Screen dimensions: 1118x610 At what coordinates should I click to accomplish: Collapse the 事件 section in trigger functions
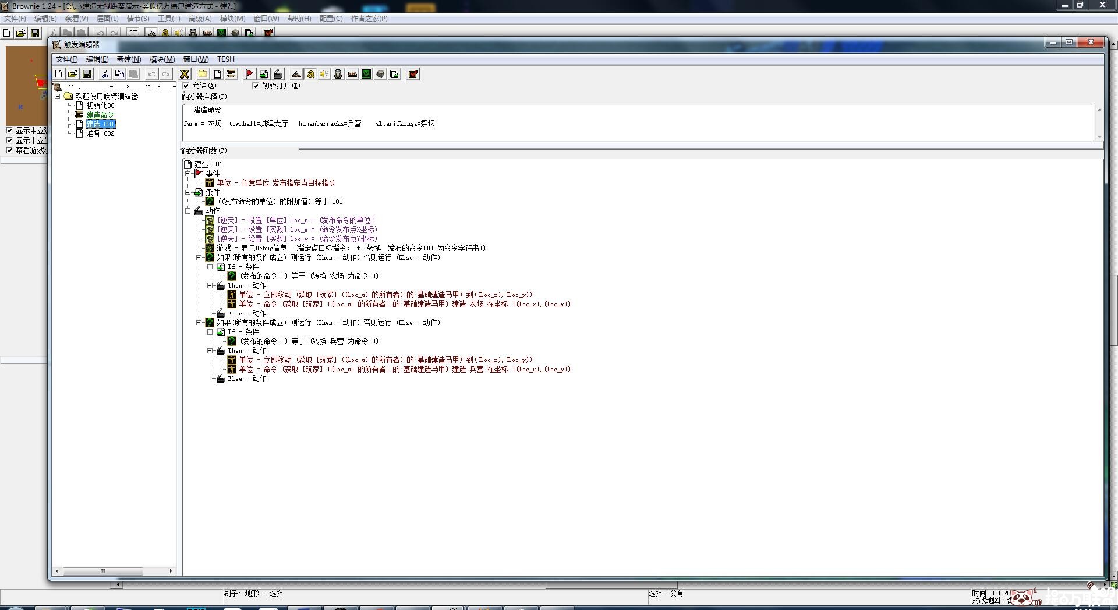[188, 173]
